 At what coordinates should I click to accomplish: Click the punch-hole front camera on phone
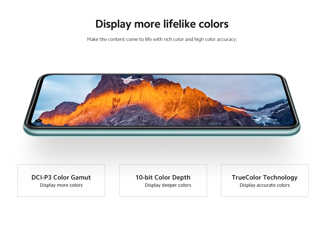(39, 121)
